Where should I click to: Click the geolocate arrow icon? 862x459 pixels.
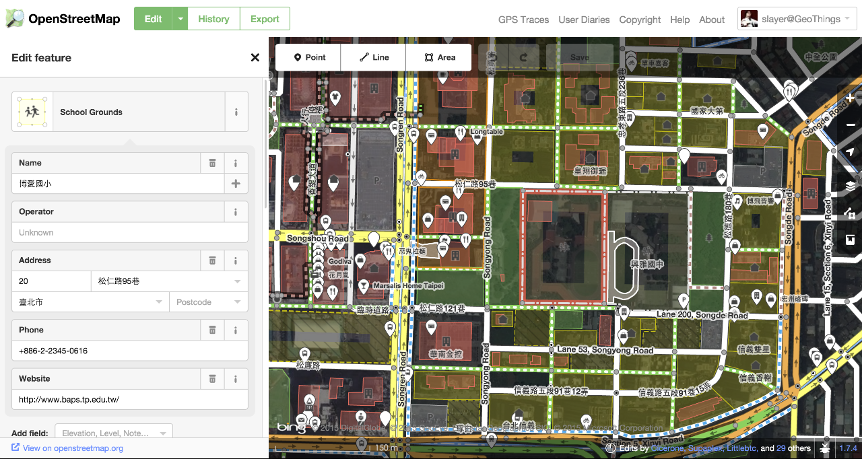coord(850,153)
